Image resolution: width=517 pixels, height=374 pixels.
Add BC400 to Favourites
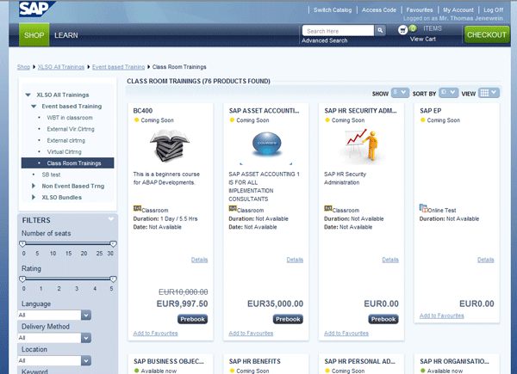pyautogui.click(x=155, y=334)
